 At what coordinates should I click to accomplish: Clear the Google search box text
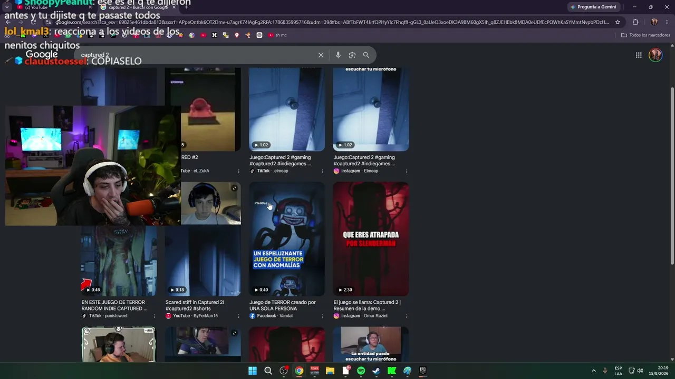tap(321, 55)
